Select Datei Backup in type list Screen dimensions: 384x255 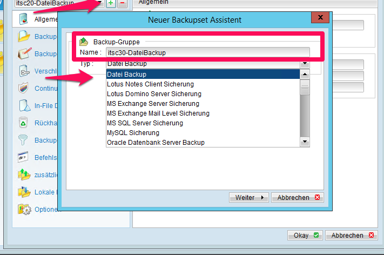203,74
